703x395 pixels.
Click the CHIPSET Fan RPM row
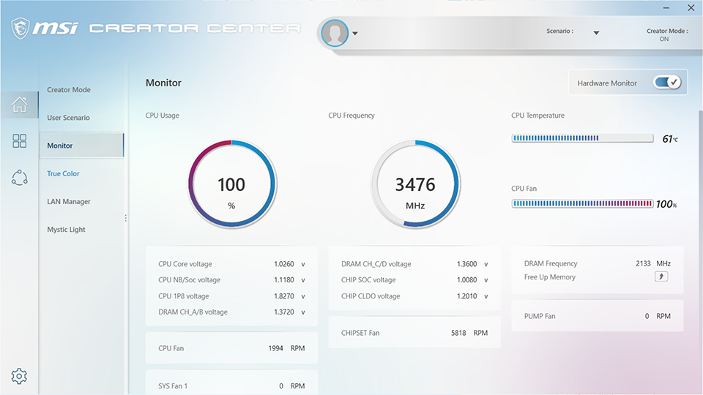pos(414,333)
